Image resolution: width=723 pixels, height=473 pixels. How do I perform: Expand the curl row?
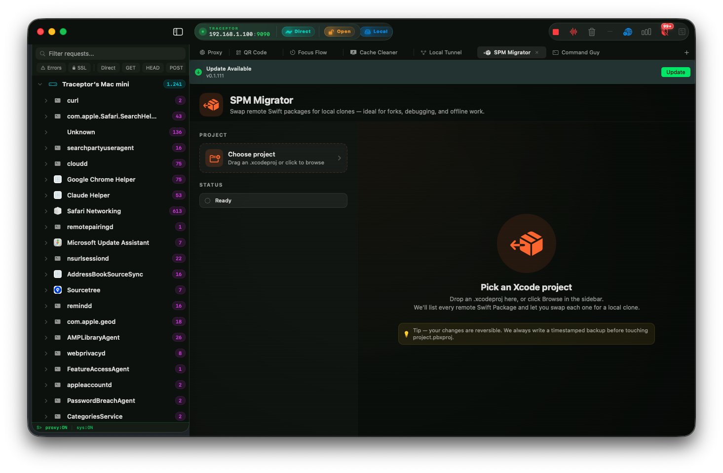click(x=46, y=100)
